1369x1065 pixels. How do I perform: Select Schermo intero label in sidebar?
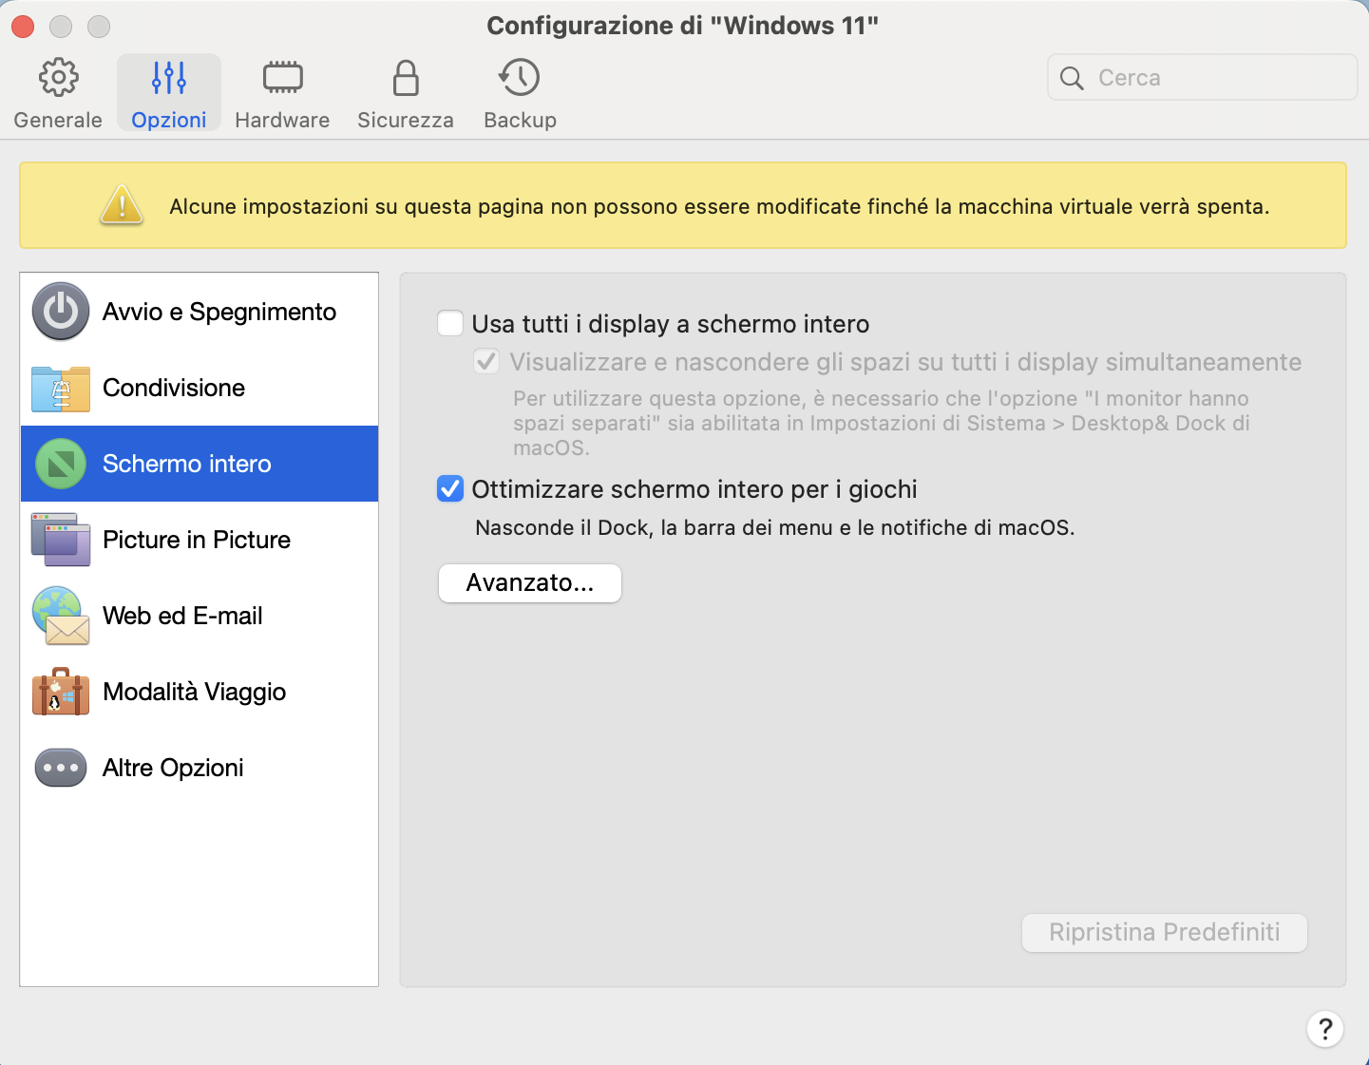187,464
